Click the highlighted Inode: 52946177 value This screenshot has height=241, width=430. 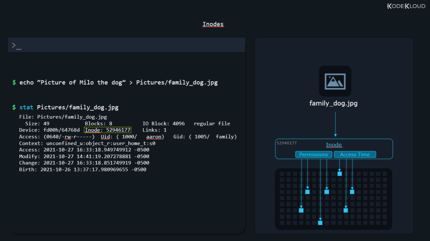click(x=107, y=130)
